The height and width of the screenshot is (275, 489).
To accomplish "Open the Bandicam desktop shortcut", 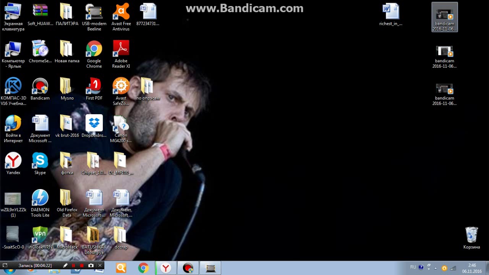I will 40,90.
